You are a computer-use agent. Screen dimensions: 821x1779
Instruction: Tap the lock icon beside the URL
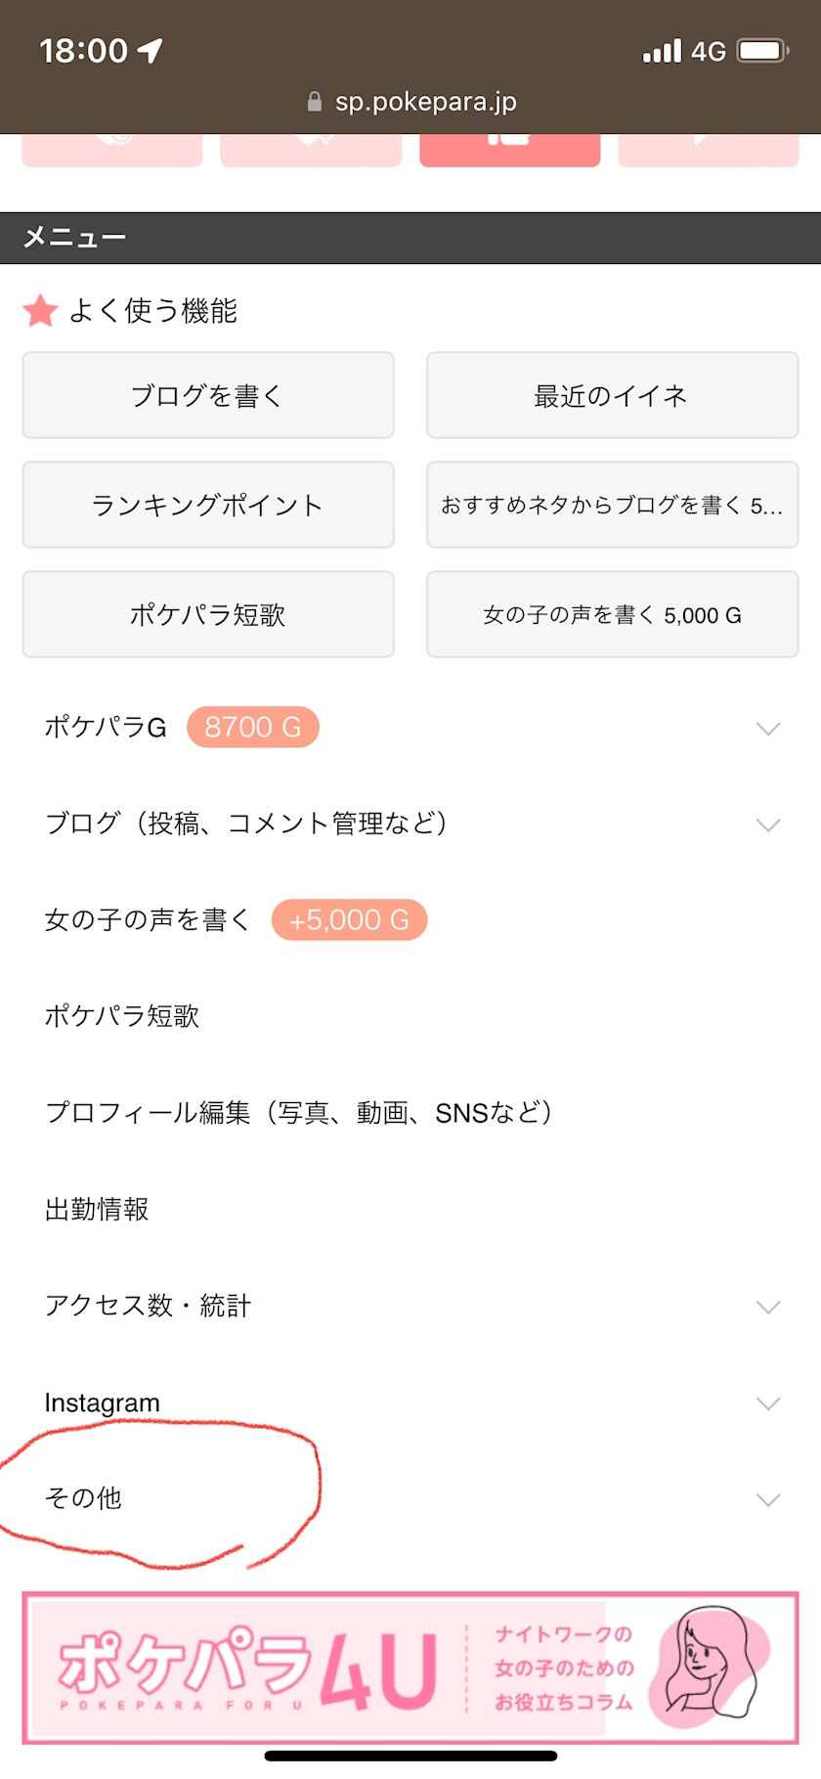click(x=315, y=102)
